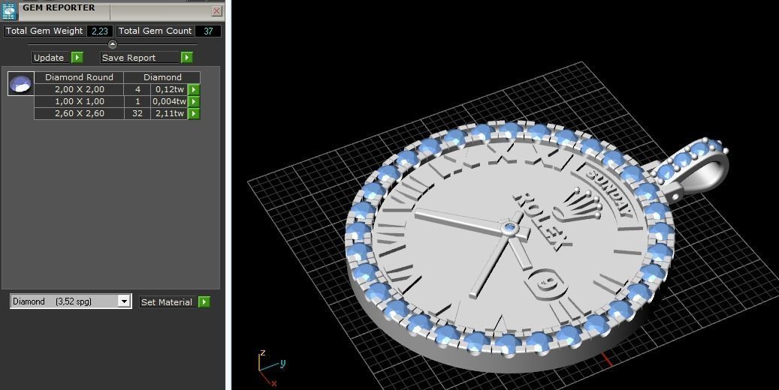
Task: Click the Total Gem Count value field
Action: coord(208,31)
